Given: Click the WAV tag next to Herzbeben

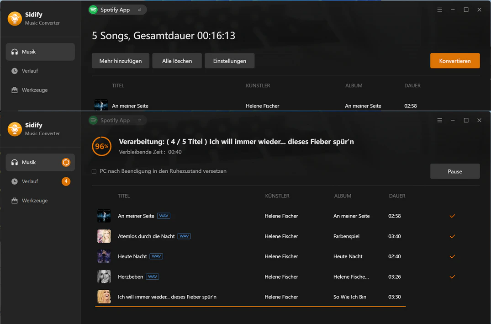Looking at the screenshot, I should click(153, 276).
